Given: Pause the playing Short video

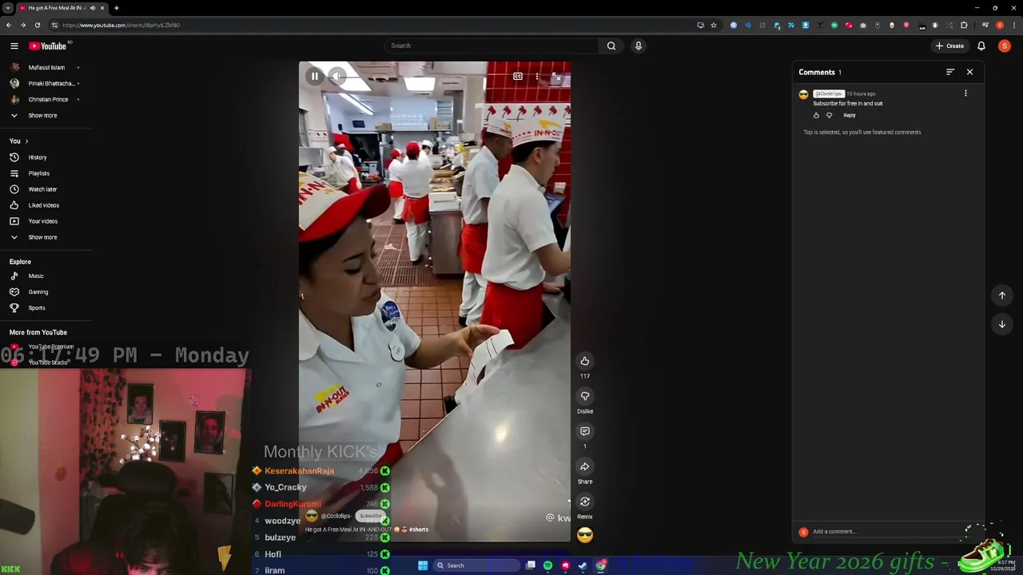Looking at the screenshot, I should click(x=315, y=77).
